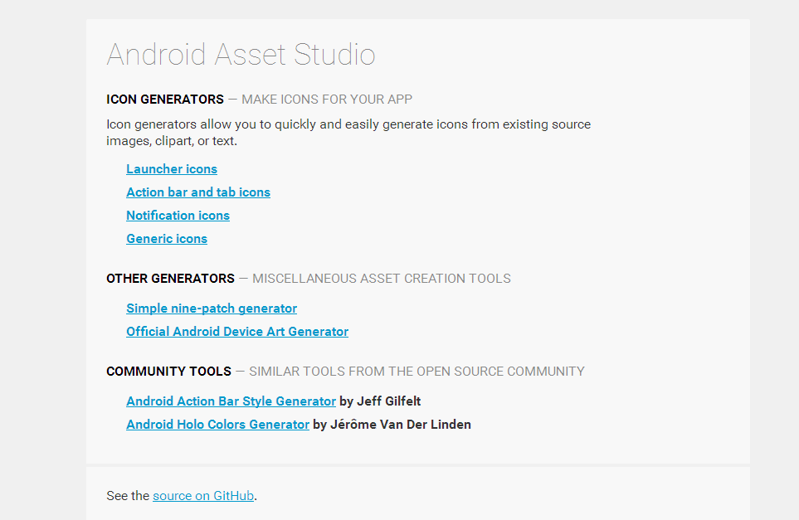Click 'Miscellaneous asset creation tools' subtitle text
Viewport: 799px width, 520px height.
click(381, 279)
